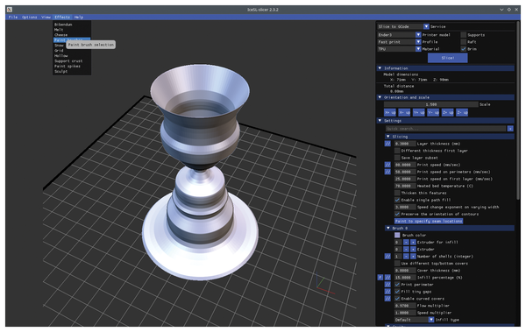Click Paint to specify seam locations
The height and width of the screenshot is (332, 526).
[x=429, y=221]
